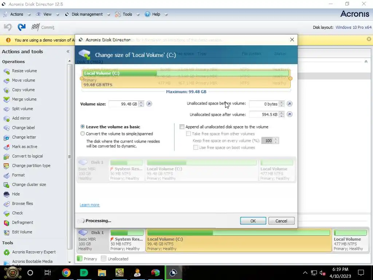
Task: Select the 477 MB Local Volume in disk map
Action: point(350,240)
